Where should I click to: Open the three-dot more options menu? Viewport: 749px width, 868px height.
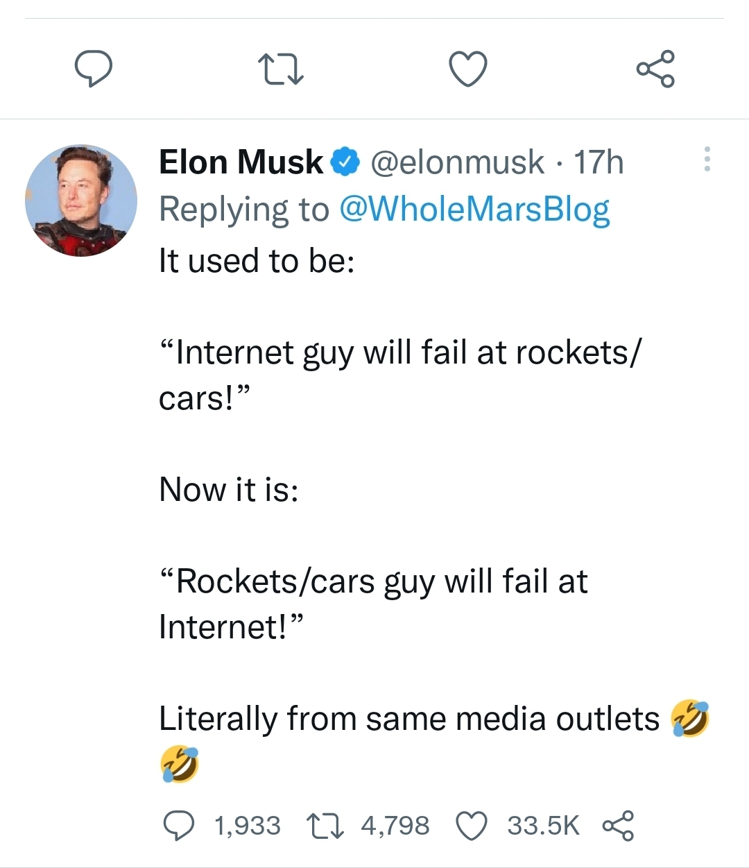coord(707,160)
